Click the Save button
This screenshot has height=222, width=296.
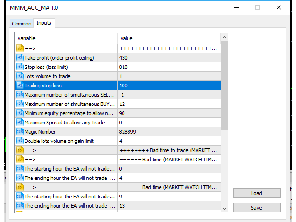tap(257, 208)
